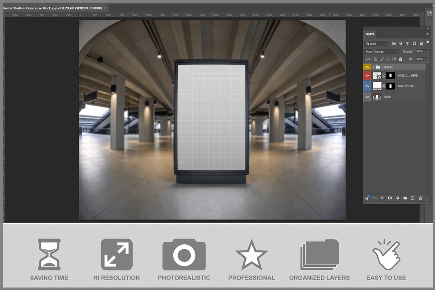This screenshot has width=435, height=290.
Task: Click the hourglass Saving Time icon
Action: [49, 254]
